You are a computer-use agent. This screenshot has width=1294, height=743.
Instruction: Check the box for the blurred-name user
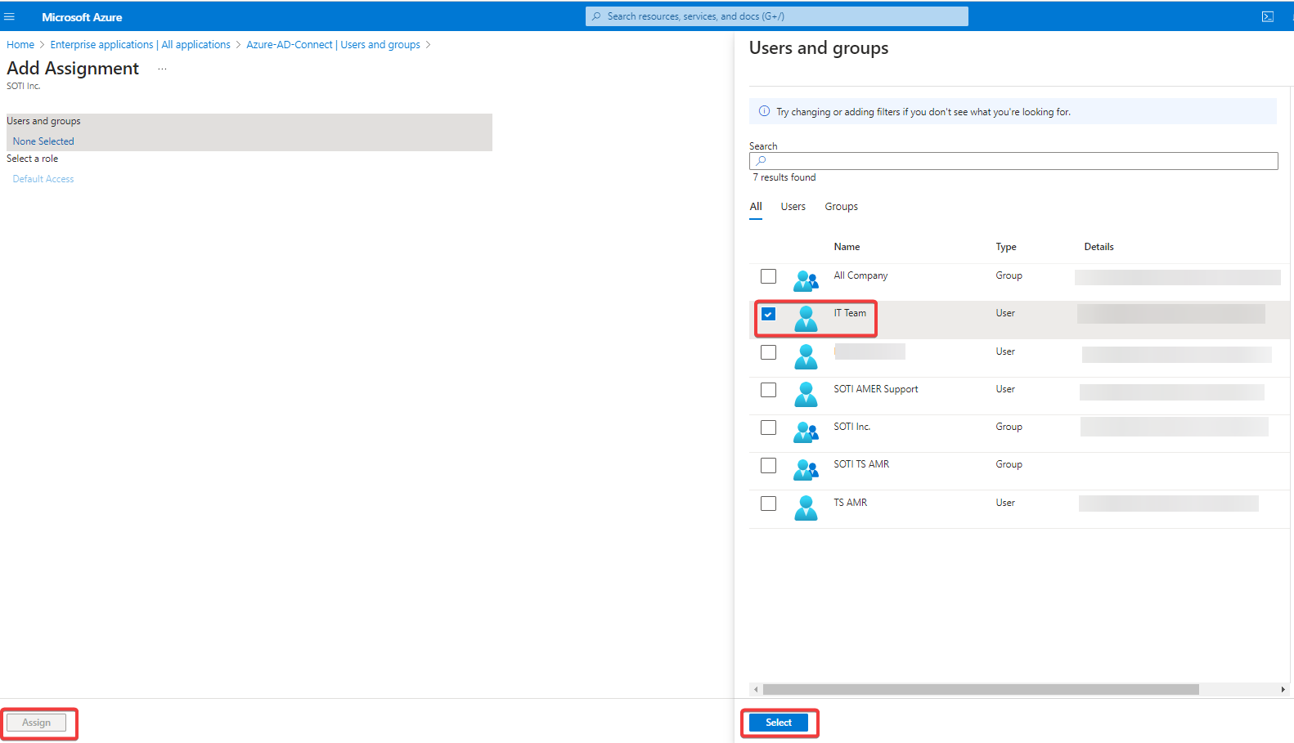768,352
